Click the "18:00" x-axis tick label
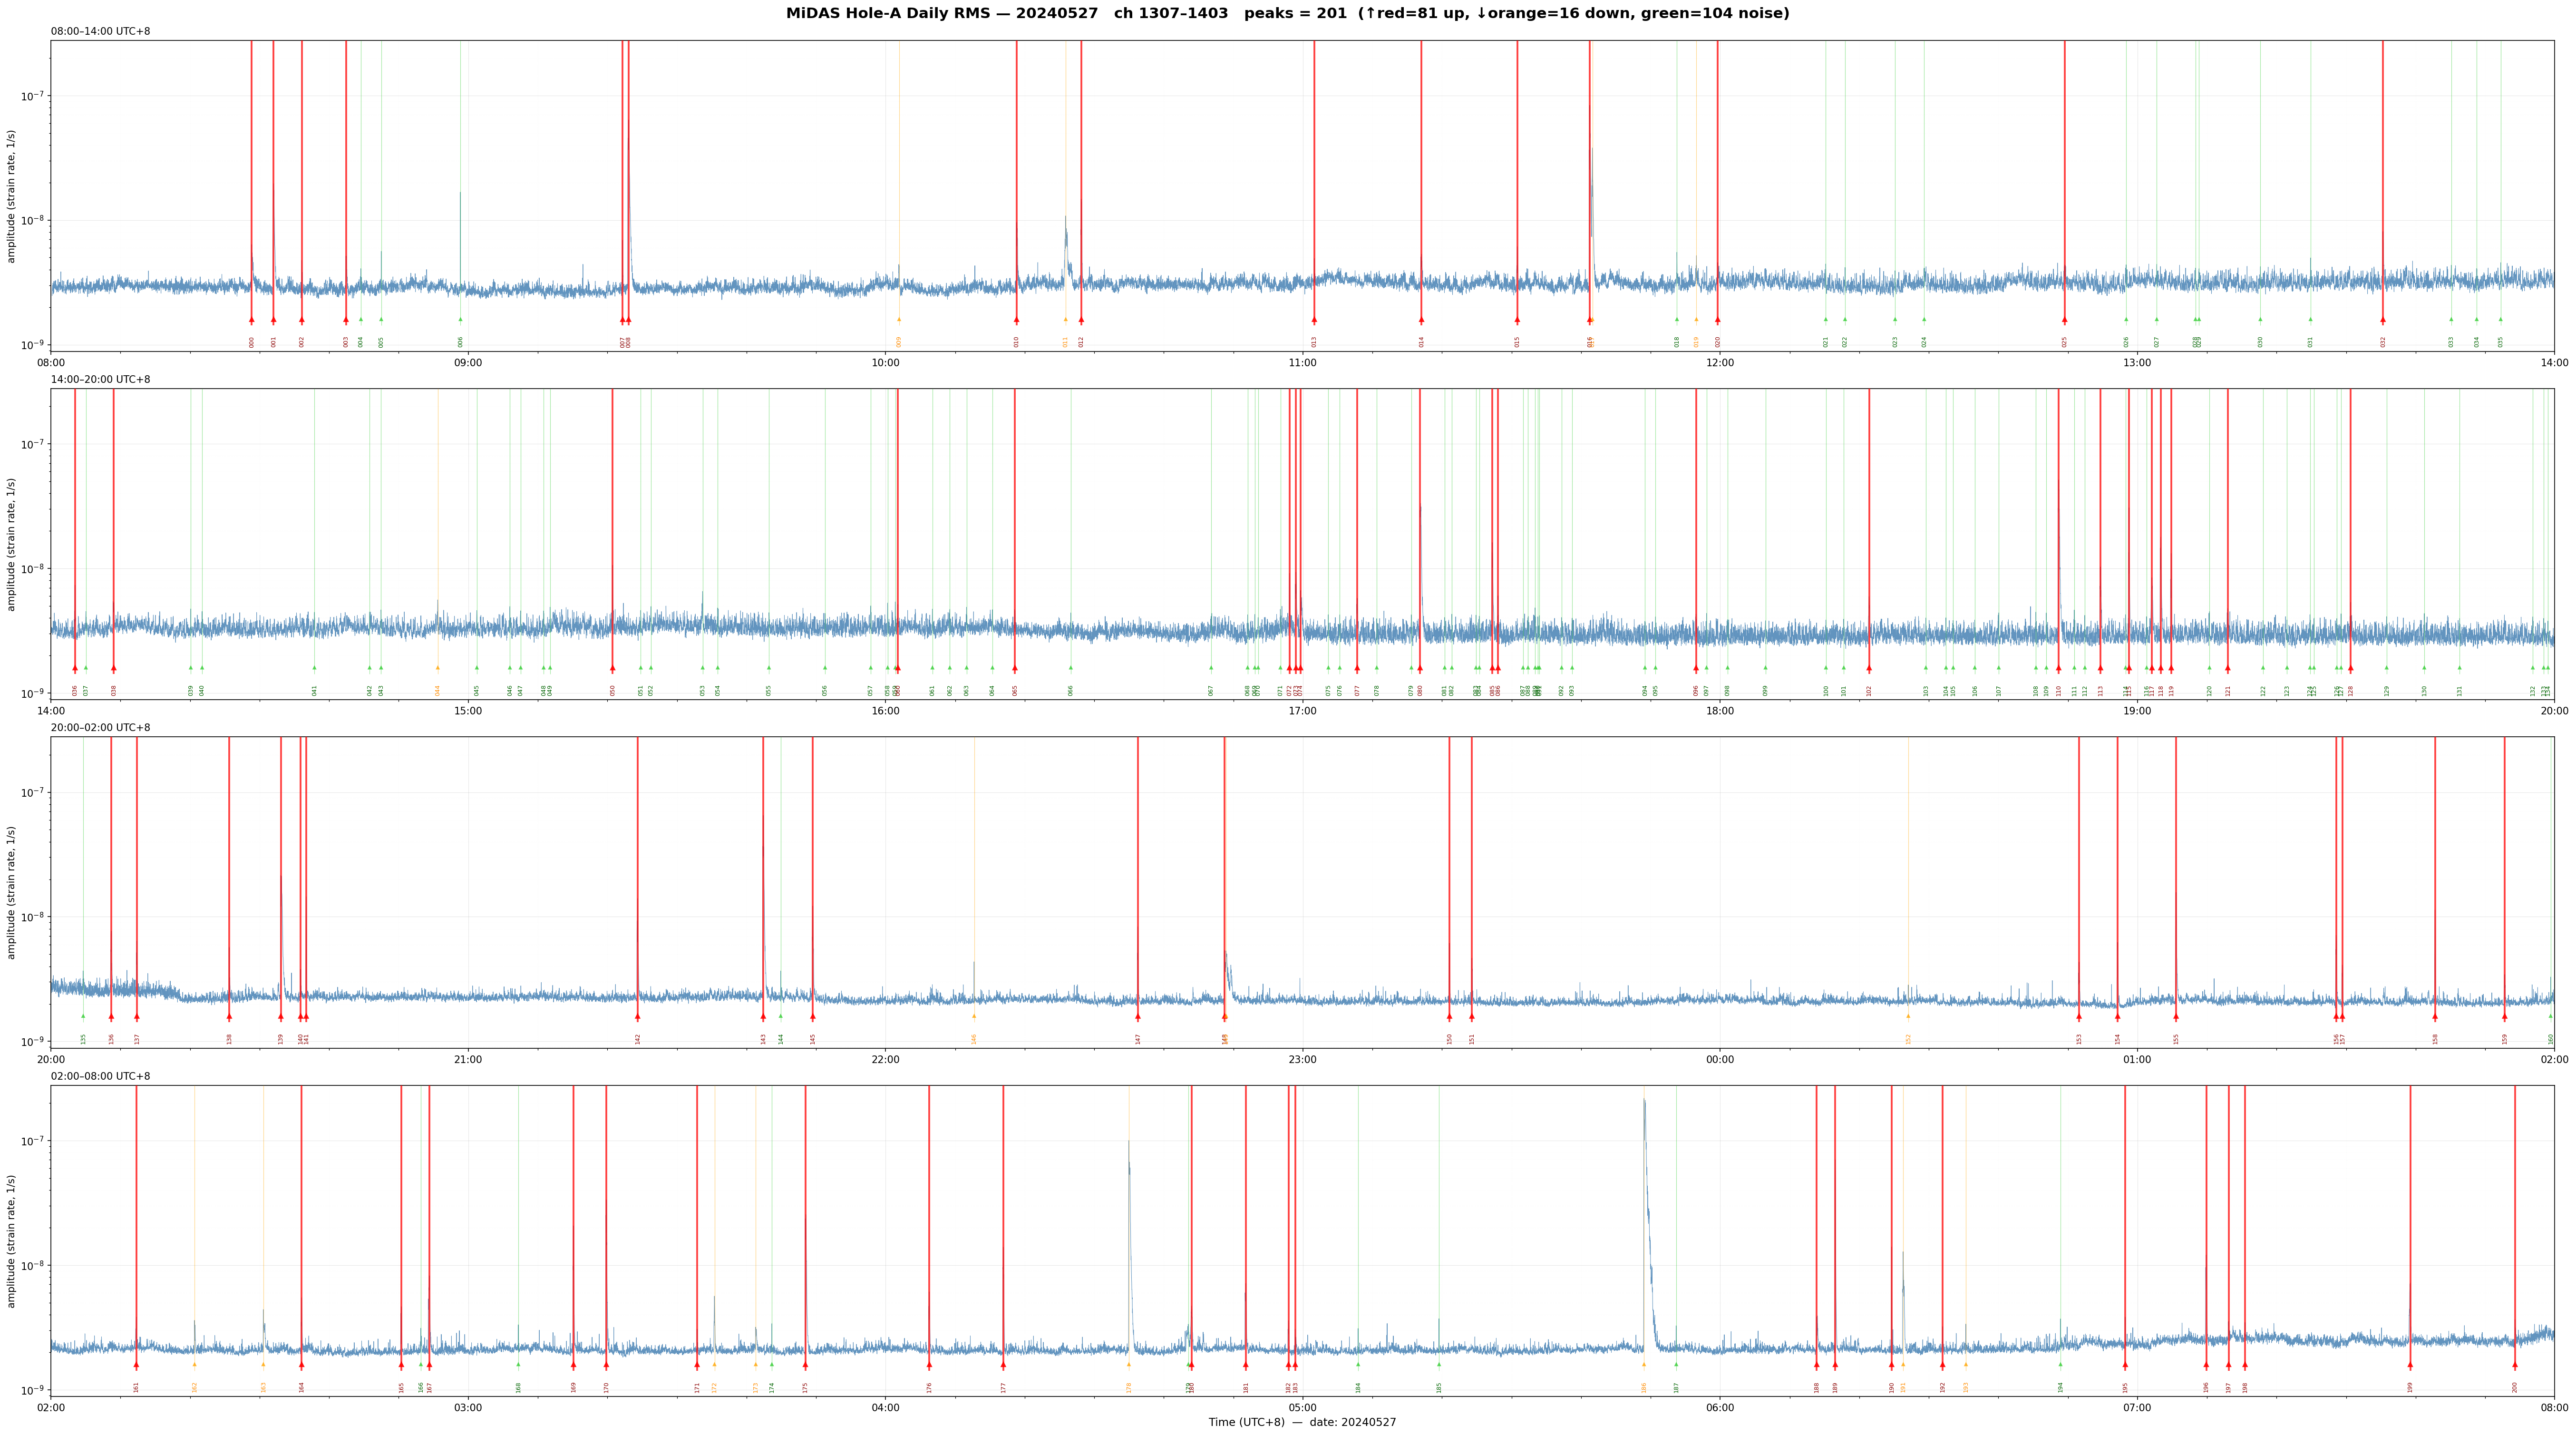Screen dimensions: 2576x1435 coord(1720,711)
